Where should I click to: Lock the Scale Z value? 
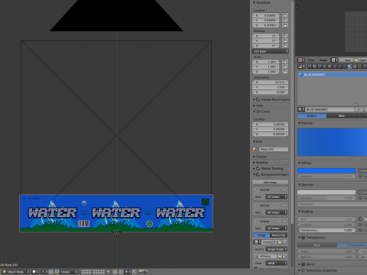tap(285, 72)
